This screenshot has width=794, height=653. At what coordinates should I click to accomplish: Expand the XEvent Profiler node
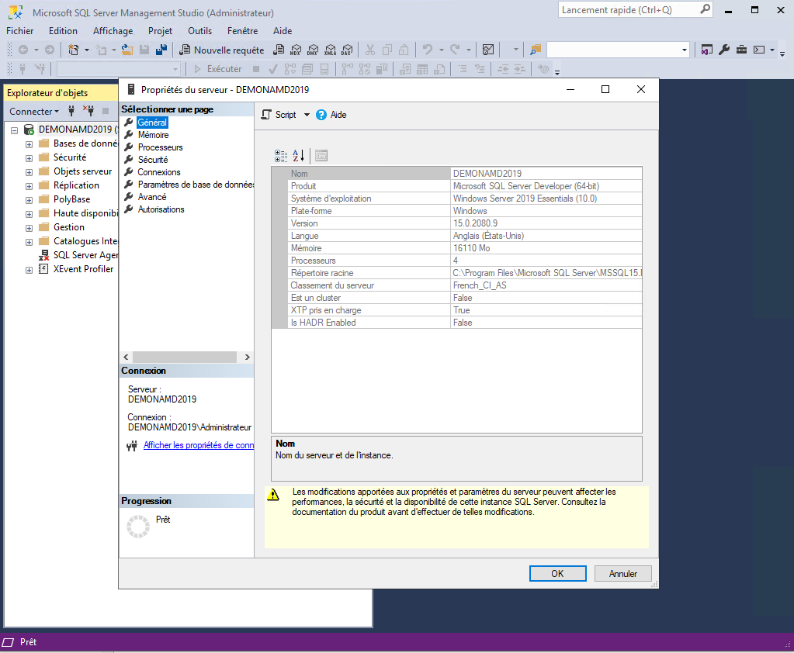(x=29, y=270)
